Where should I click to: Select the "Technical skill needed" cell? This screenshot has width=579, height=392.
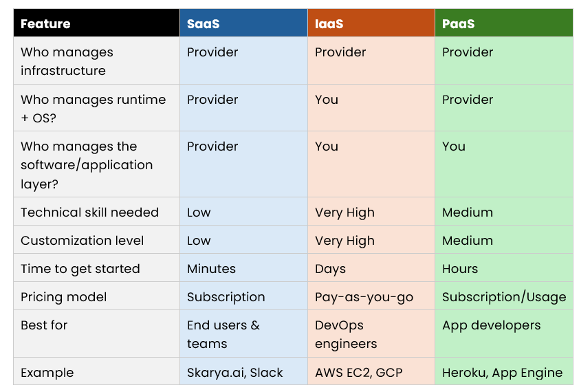89,213
